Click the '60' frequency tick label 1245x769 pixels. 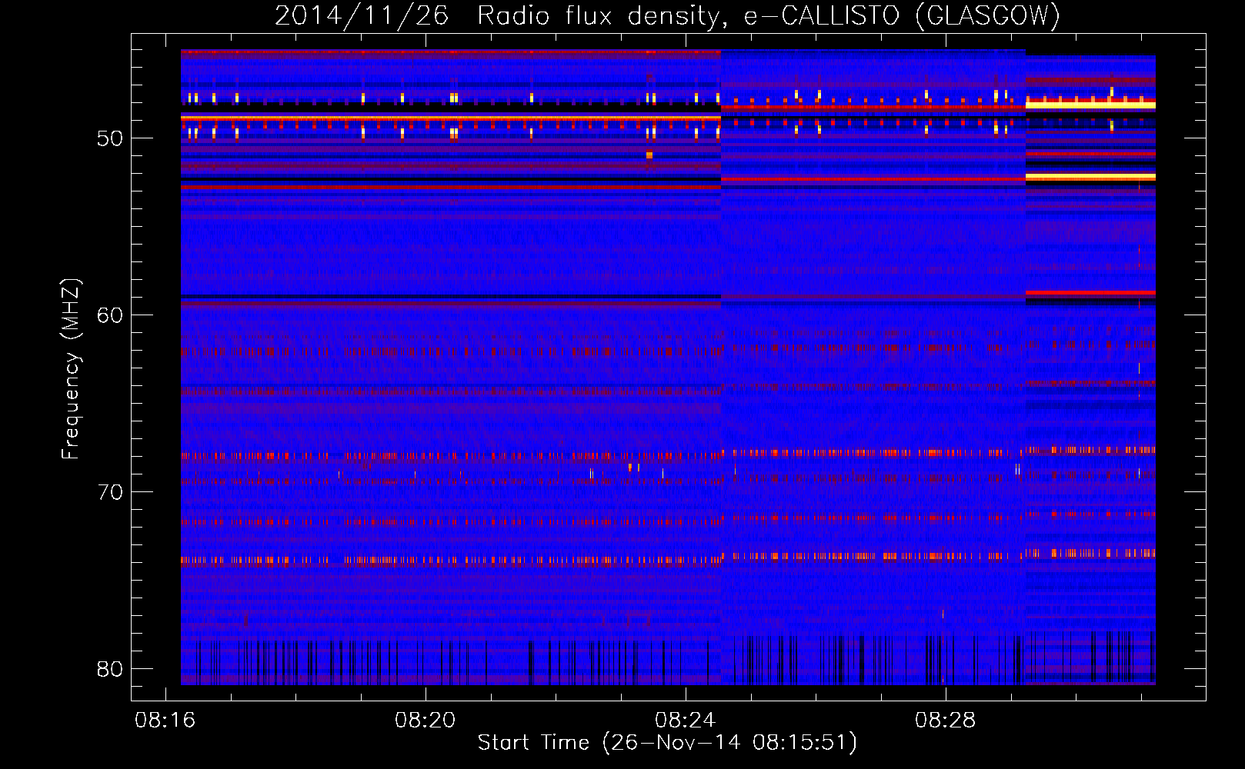(x=110, y=315)
